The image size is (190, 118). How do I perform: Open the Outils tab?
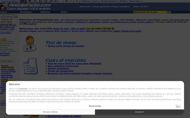(x=123, y=1)
